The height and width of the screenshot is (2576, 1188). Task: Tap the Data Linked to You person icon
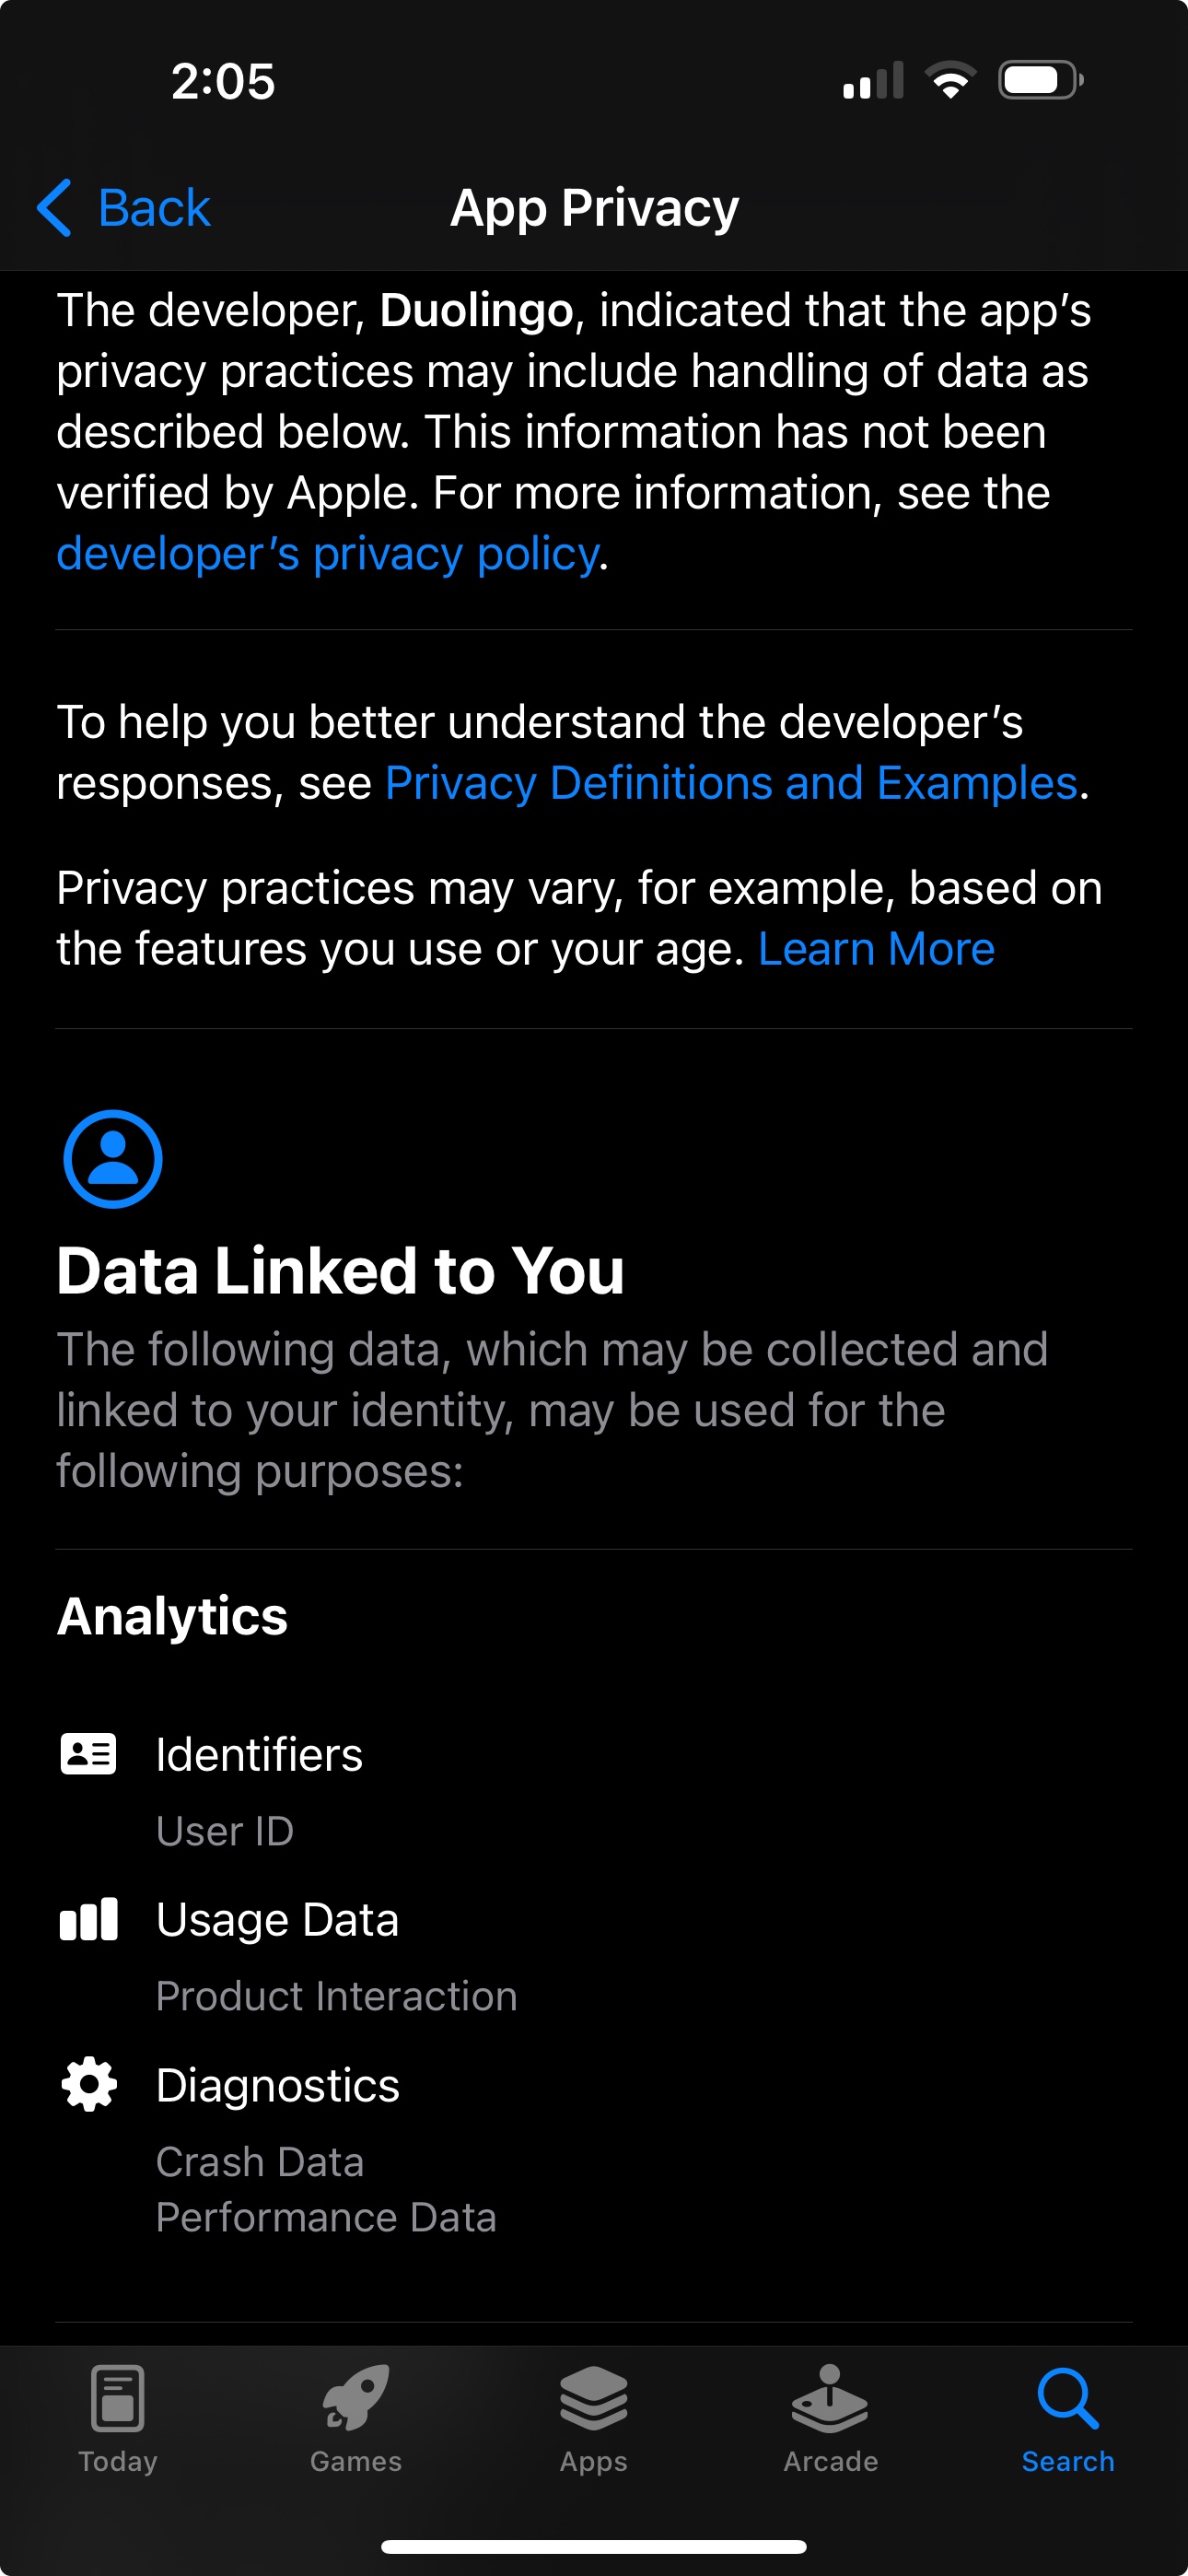(x=113, y=1159)
